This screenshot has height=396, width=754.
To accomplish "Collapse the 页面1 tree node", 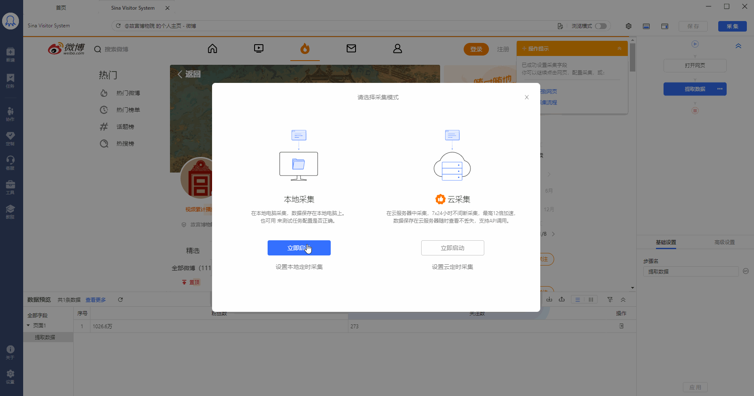I will tap(28, 325).
